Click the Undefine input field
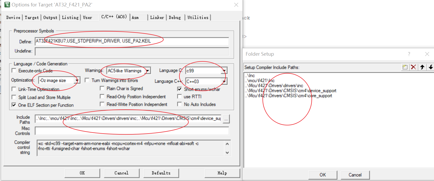This screenshot has width=434, height=181. 132,51
